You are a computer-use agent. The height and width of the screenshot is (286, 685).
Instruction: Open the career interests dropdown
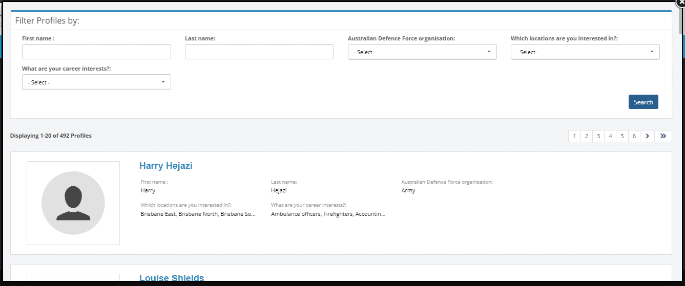click(96, 82)
